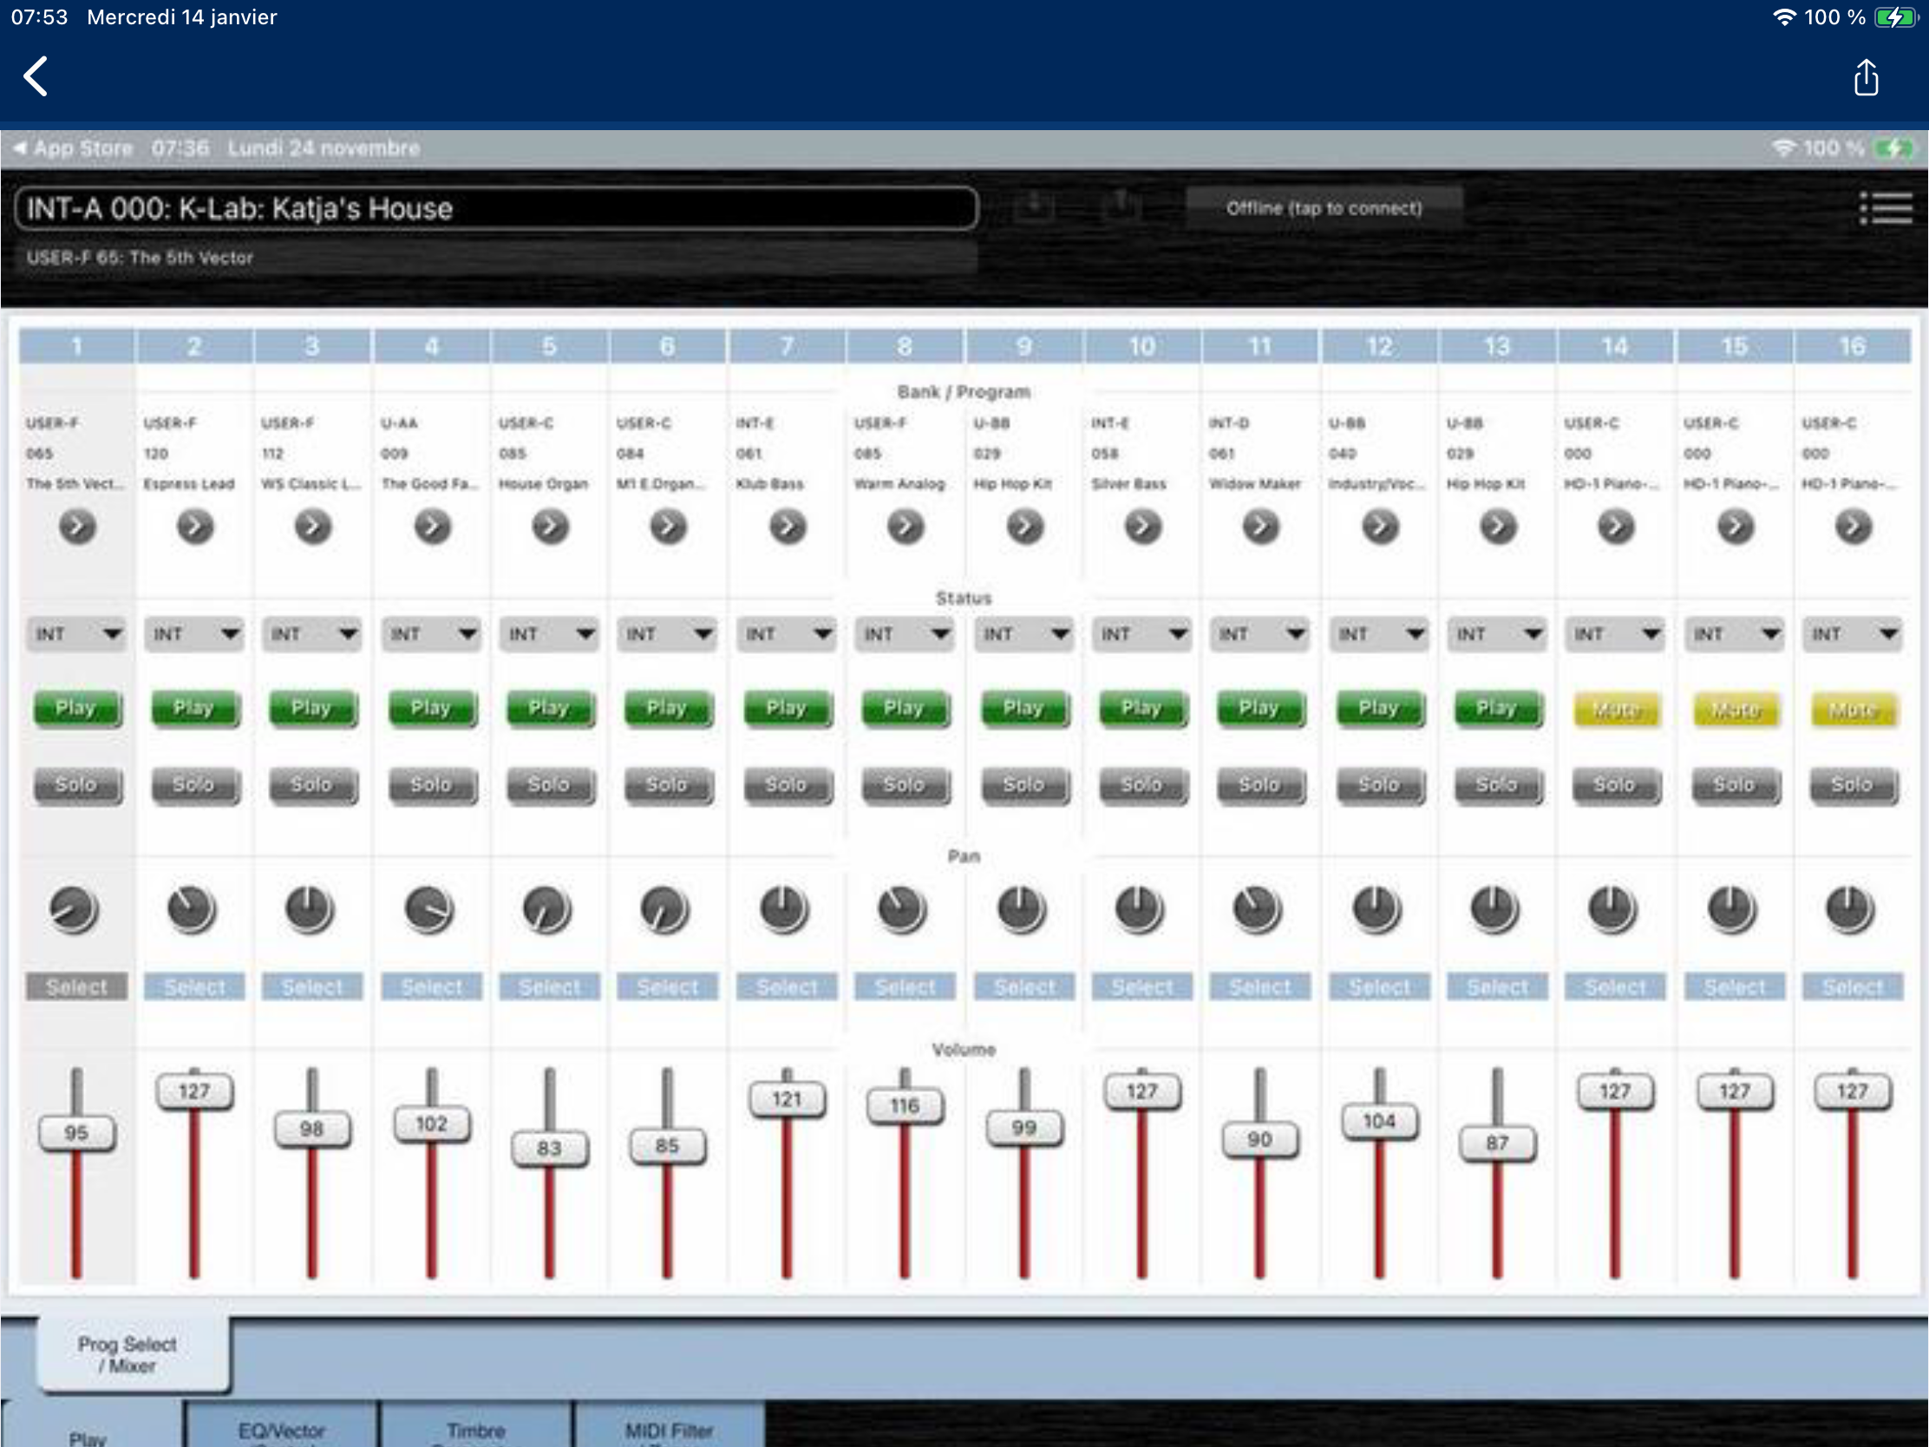Click the volume fader showing 83 on track 5
The width and height of the screenshot is (1929, 1447).
[548, 1148]
